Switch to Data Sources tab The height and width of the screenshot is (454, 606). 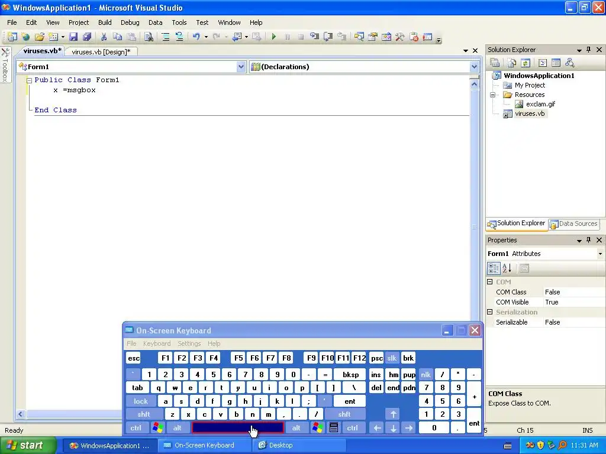pos(573,223)
